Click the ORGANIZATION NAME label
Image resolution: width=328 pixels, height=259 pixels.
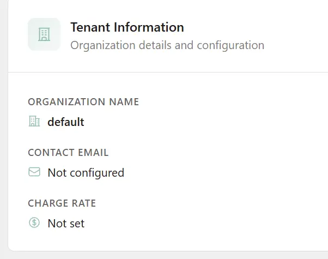(83, 102)
